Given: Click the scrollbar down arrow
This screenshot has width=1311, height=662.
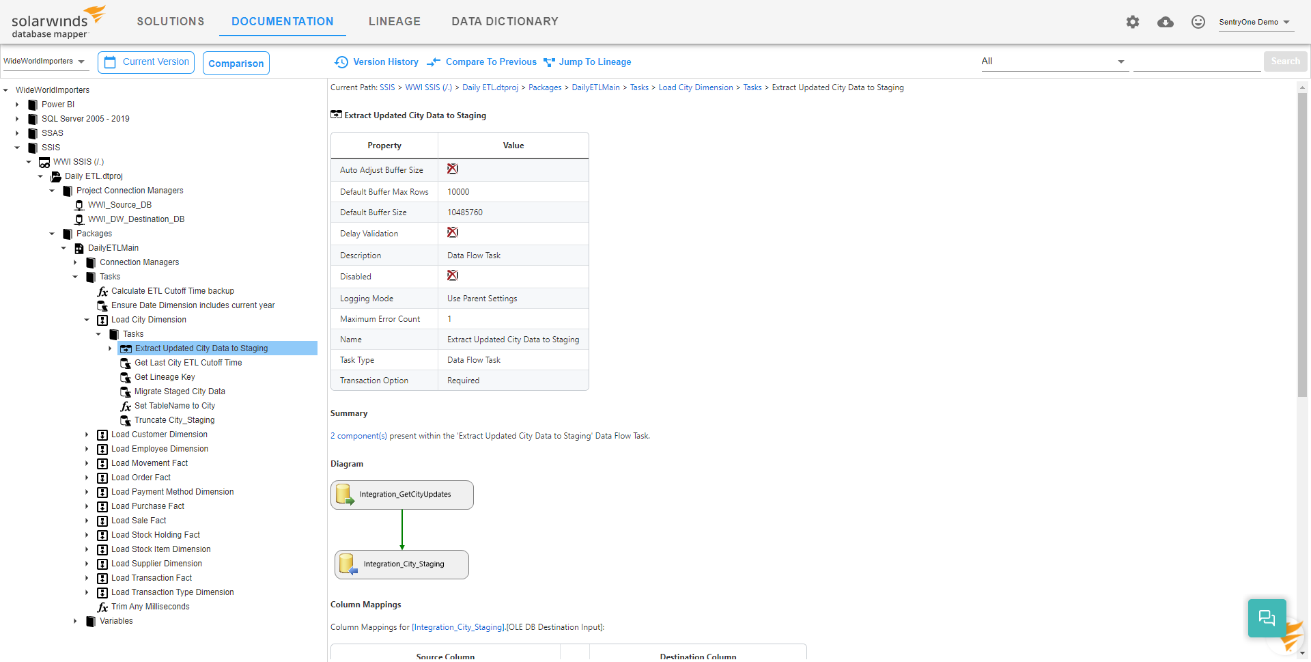Looking at the screenshot, I should 1302,652.
